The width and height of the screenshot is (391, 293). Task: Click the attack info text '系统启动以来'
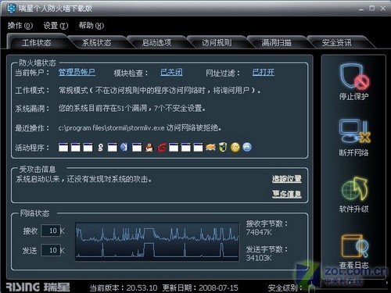point(38,179)
